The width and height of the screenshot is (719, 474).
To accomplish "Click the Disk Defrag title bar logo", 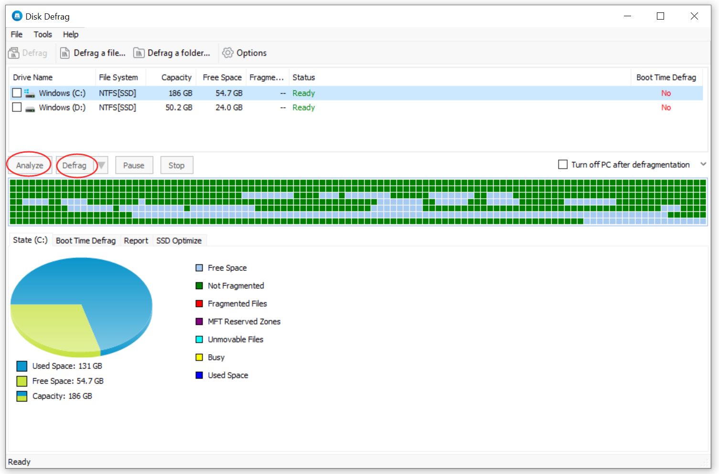I will click(x=17, y=16).
